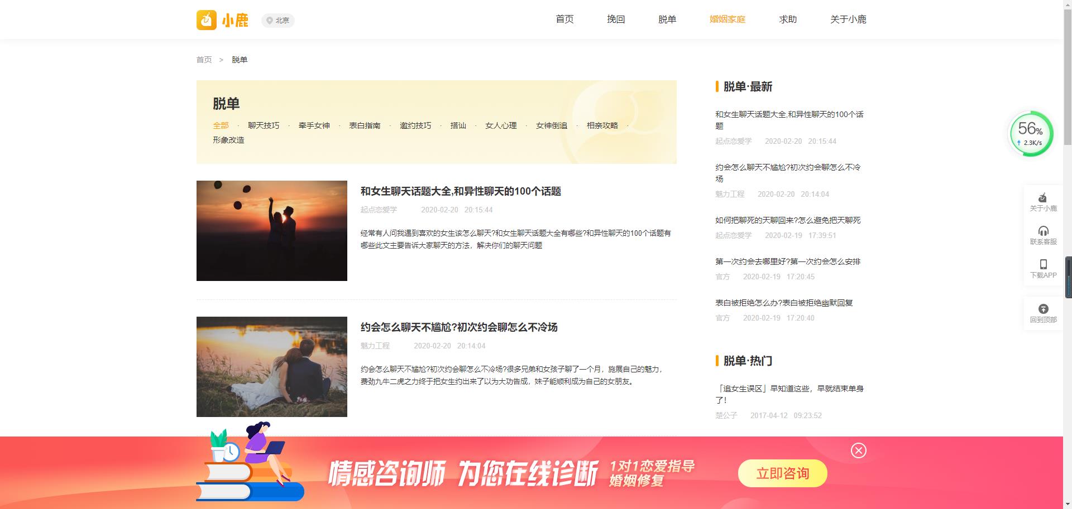Click the 回到顶部 arrow icon
This screenshot has height=509, width=1072.
coord(1043,313)
